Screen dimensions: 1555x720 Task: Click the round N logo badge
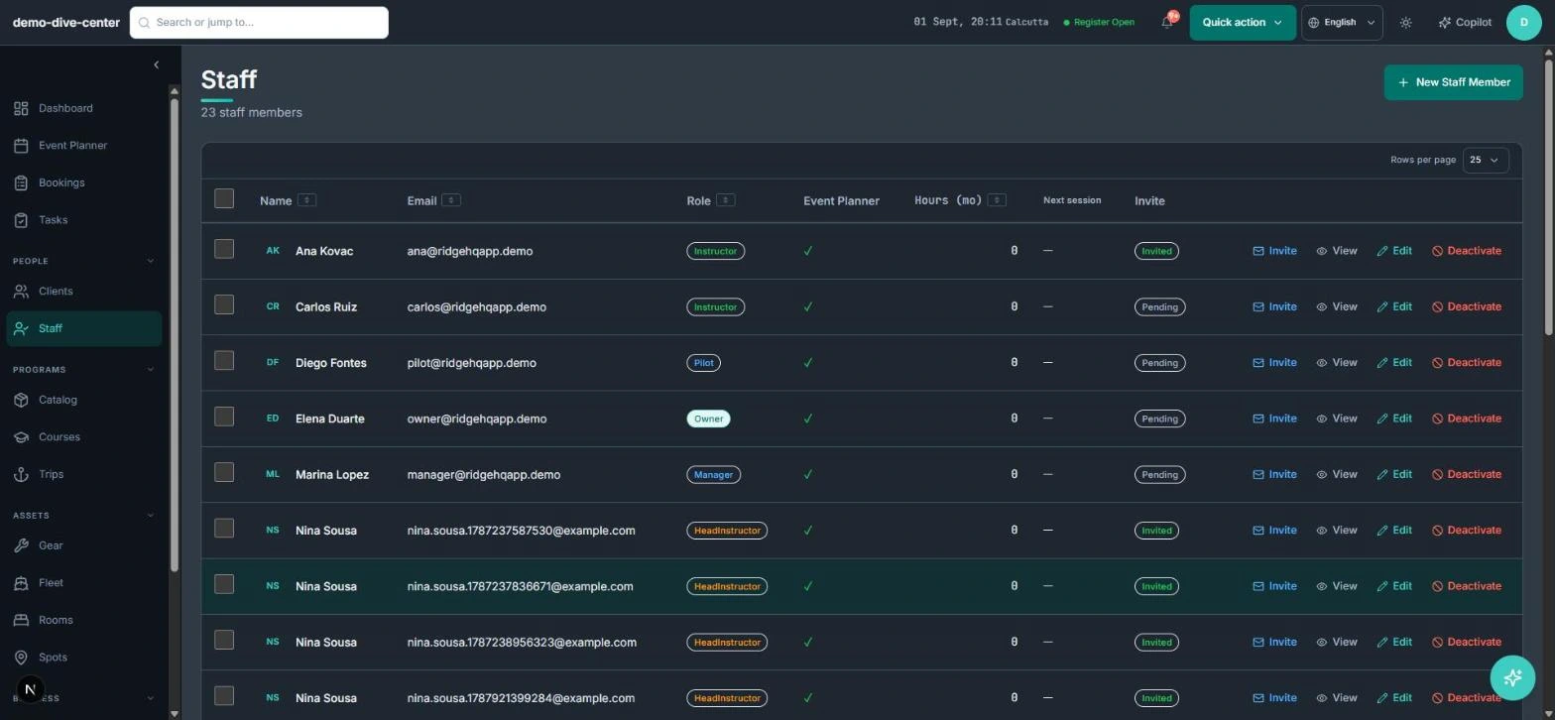[x=31, y=689]
